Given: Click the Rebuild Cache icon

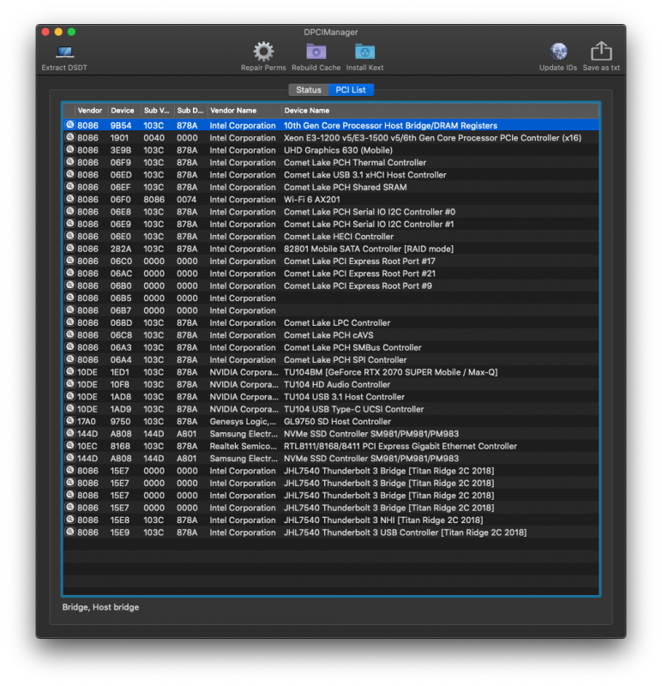Looking at the screenshot, I should point(316,52).
